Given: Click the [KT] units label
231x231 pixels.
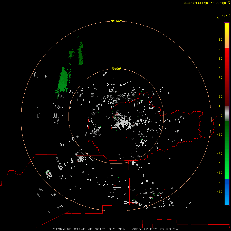Looking at the screenshot, I should (x=219, y=18).
